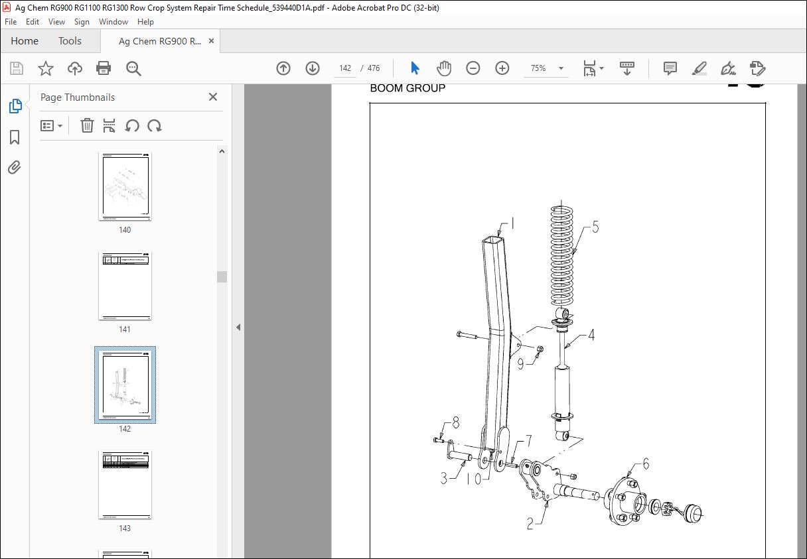Activate the Hand pan tool
Screen dimensions: 807x559
pos(444,68)
